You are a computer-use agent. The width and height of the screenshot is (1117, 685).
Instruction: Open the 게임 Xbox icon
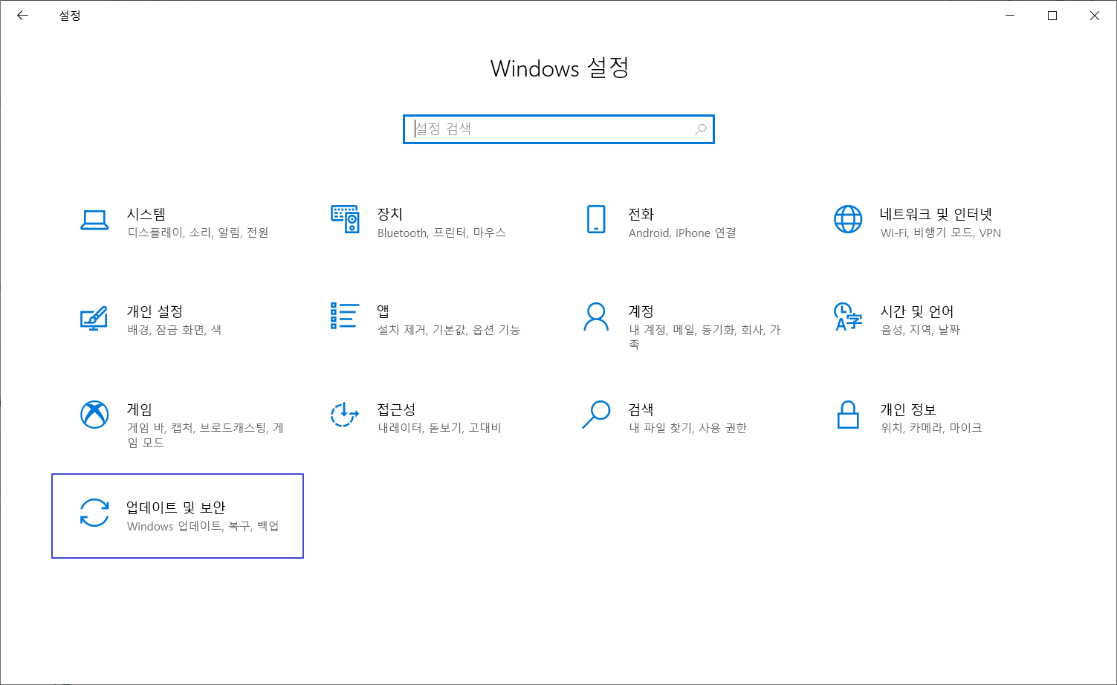coord(94,415)
